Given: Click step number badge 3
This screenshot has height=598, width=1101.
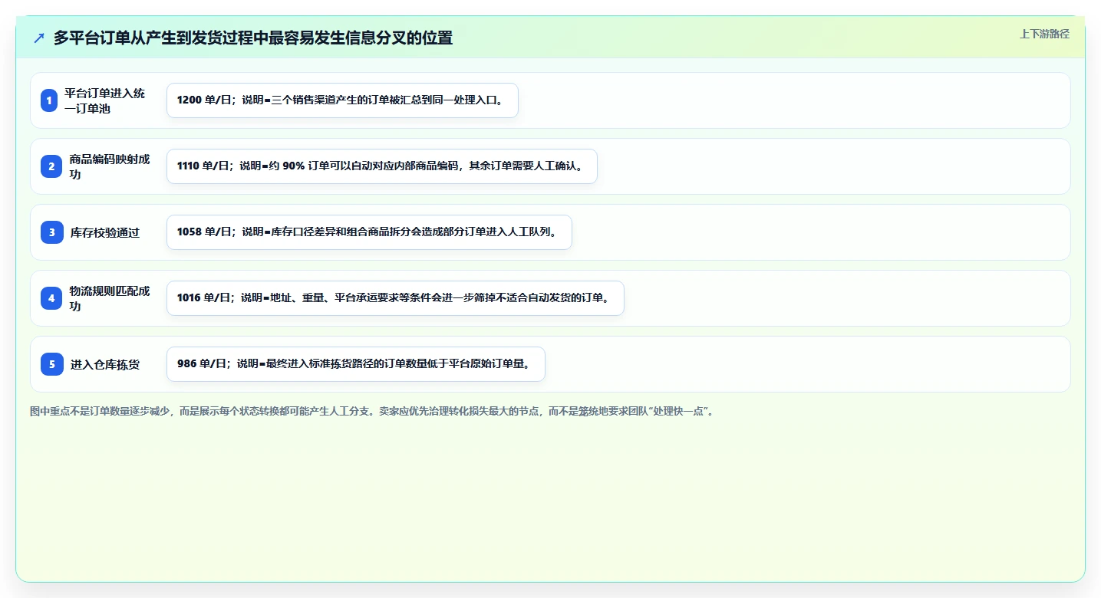Looking at the screenshot, I should tap(52, 232).
